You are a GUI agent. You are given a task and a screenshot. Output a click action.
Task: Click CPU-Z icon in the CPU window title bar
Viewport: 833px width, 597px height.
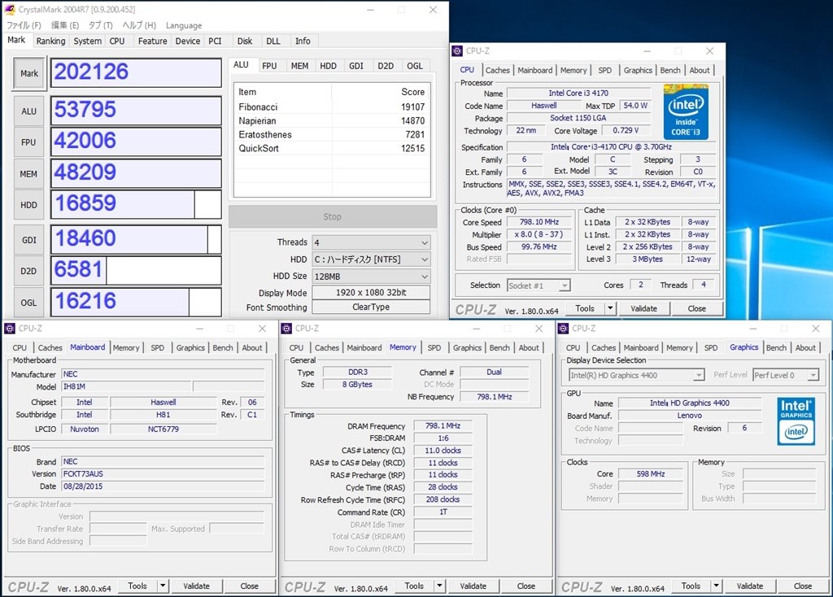457,51
